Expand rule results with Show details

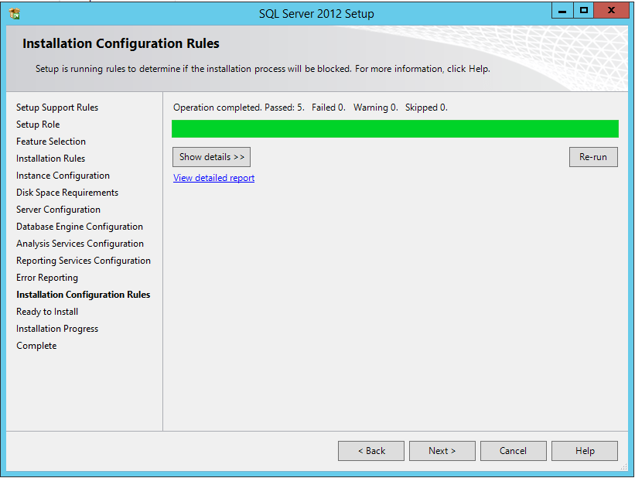point(211,157)
